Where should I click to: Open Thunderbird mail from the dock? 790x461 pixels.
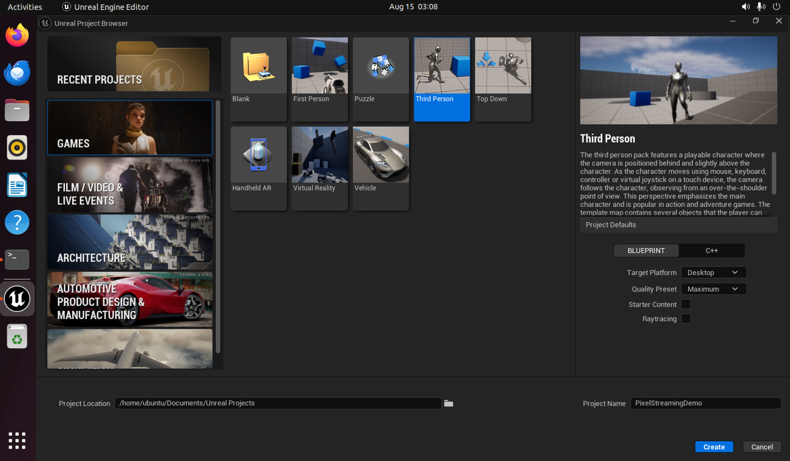pos(17,73)
